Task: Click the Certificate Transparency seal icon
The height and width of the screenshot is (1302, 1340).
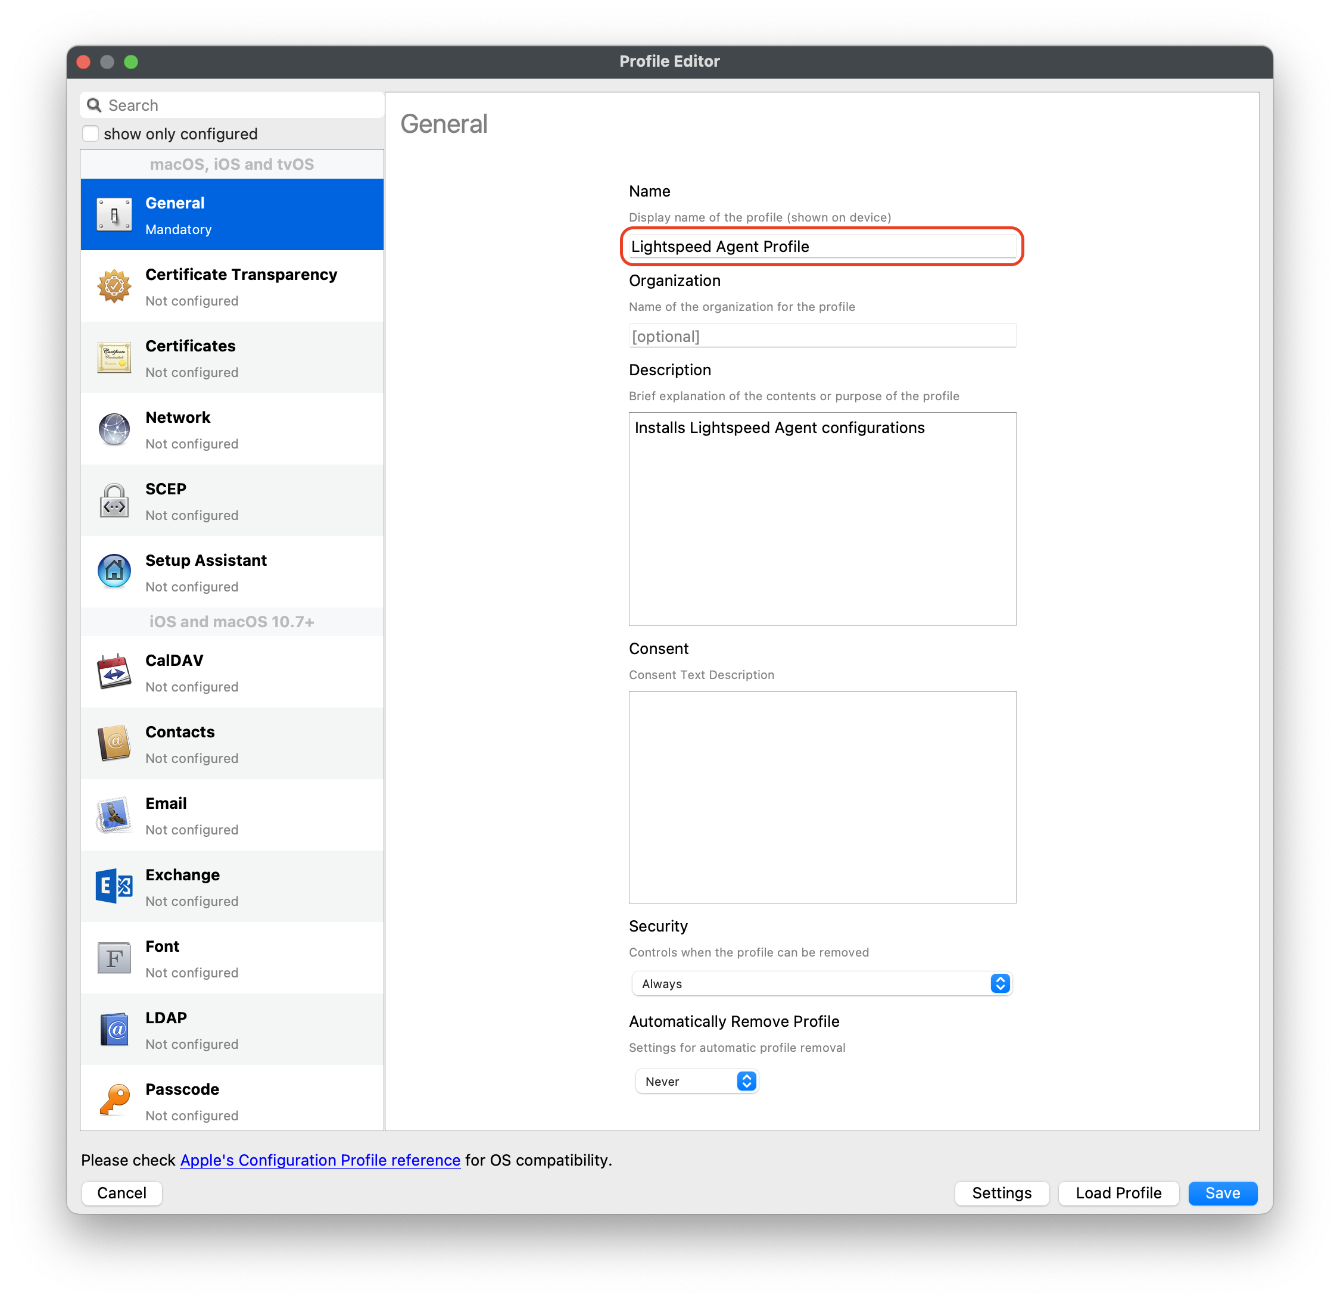Action: click(x=114, y=286)
